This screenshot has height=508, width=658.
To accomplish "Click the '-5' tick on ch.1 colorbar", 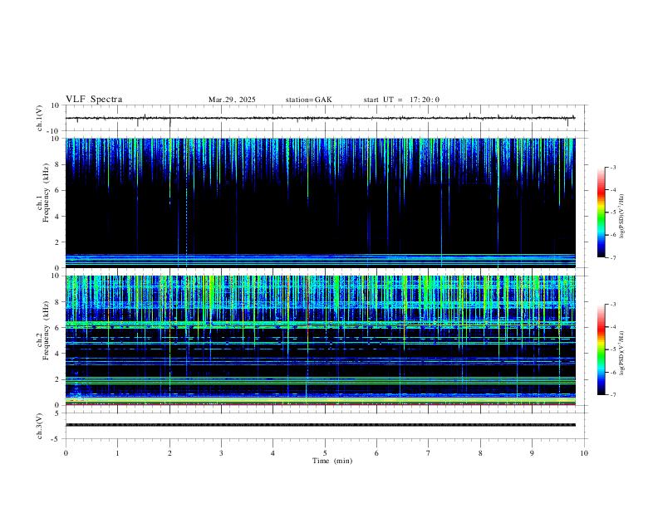I will (x=612, y=212).
